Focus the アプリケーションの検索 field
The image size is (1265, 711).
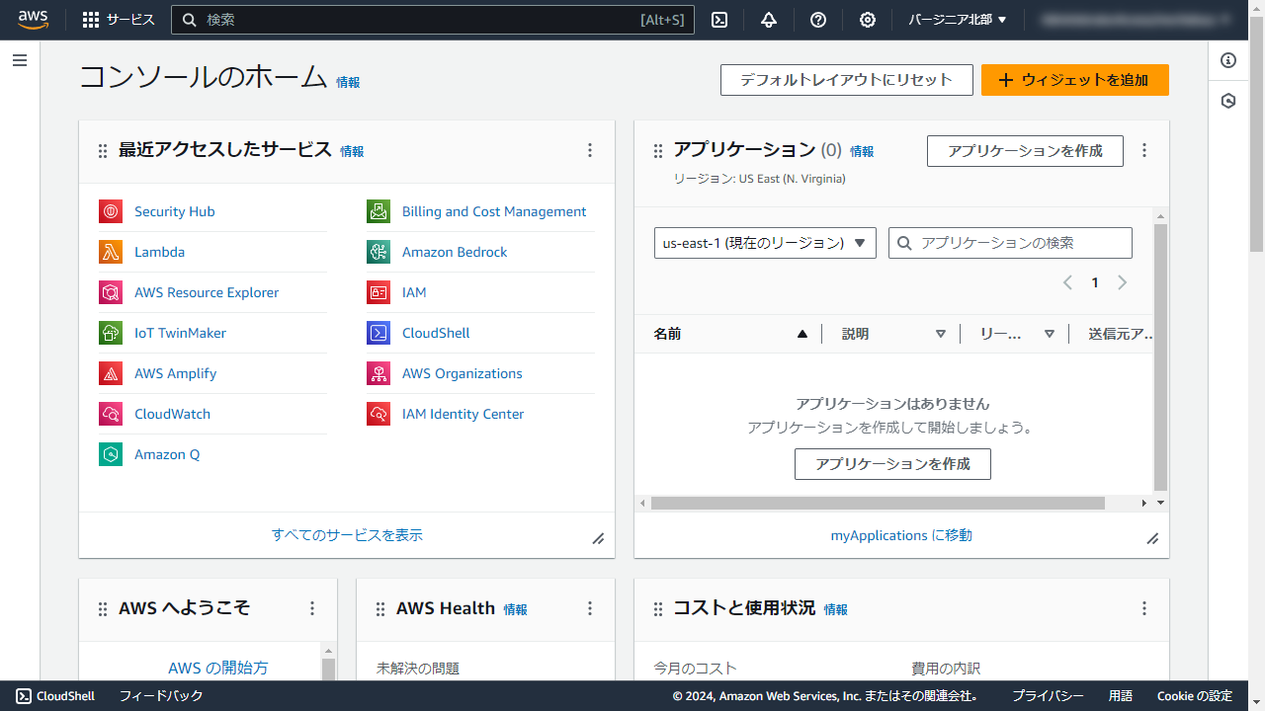click(1010, 243)
